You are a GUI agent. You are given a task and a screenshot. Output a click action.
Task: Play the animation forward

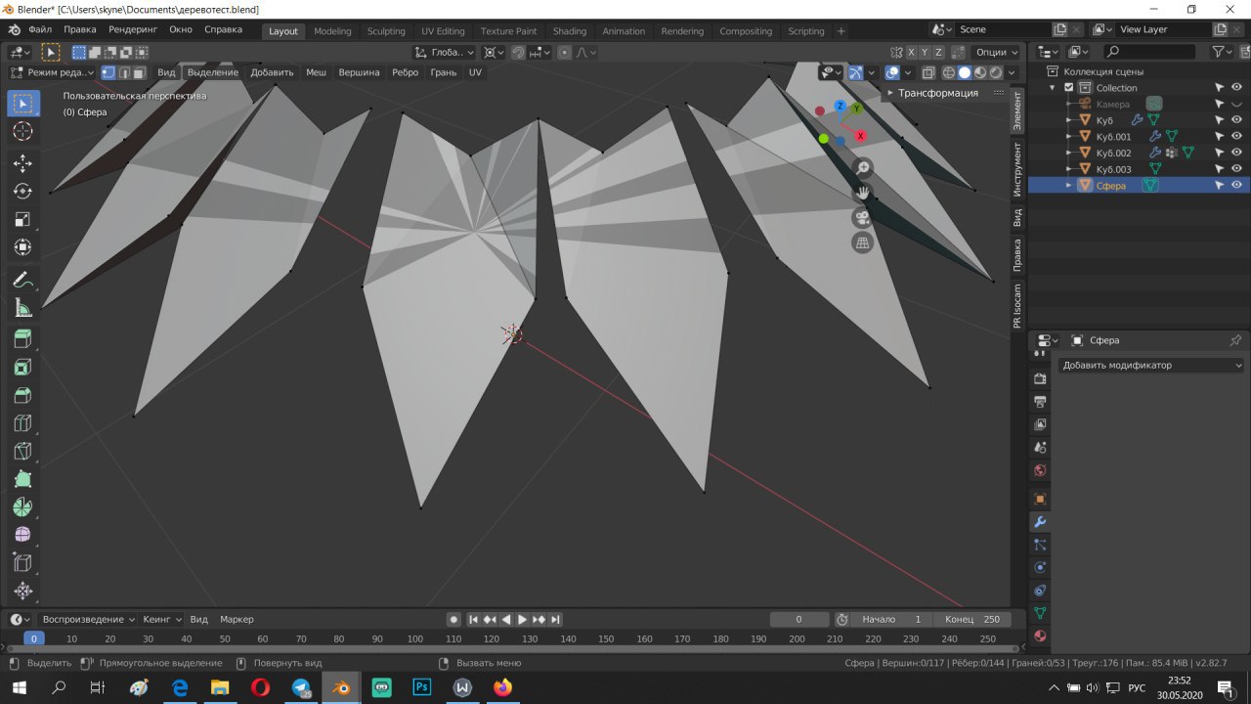pyautogui.click(x=522, y=619)
